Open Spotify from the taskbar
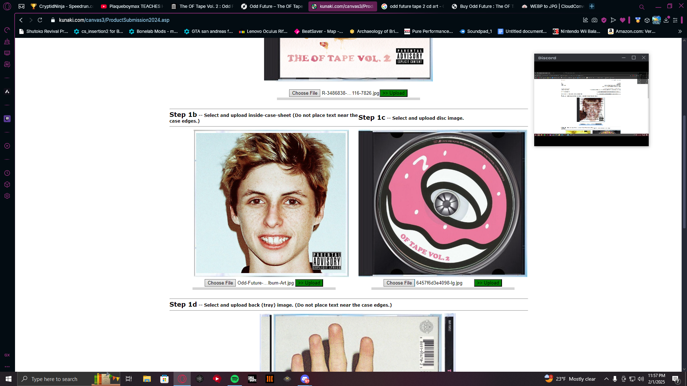The height and width of the screenshot is (386, 687). (235, 379)
